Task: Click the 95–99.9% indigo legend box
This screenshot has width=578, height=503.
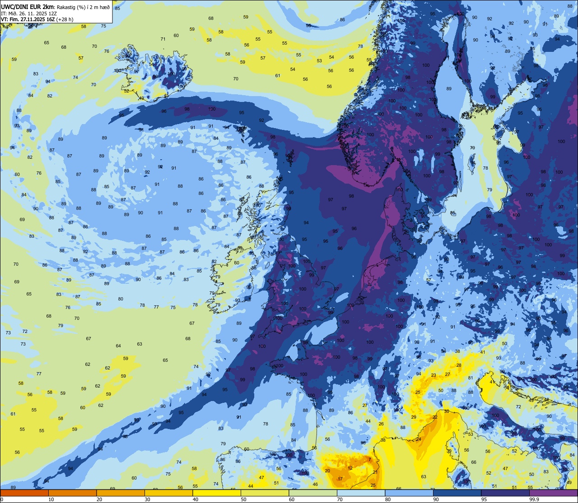Action: [505, 493]
